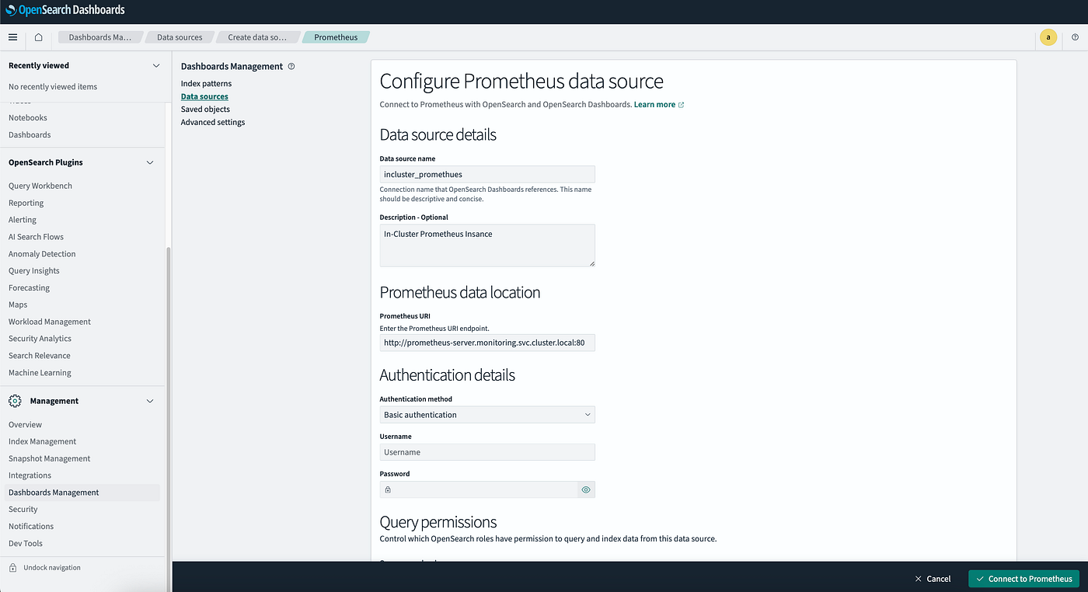This screenshot has height=592, width=1088.
Task: Open Query Workbench plugin
Action: pos(40,186)
